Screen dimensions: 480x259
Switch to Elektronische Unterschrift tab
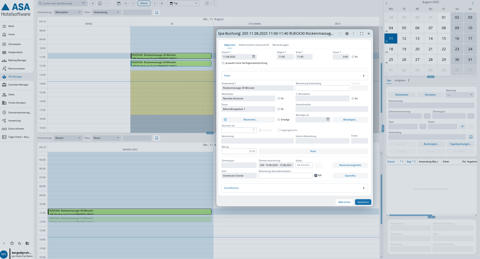tap(254, 45)
